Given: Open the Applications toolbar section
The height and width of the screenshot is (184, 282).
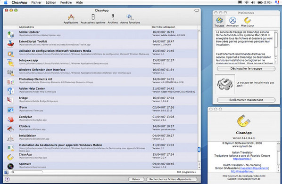Looking at the screenshot, I should 71,19.
